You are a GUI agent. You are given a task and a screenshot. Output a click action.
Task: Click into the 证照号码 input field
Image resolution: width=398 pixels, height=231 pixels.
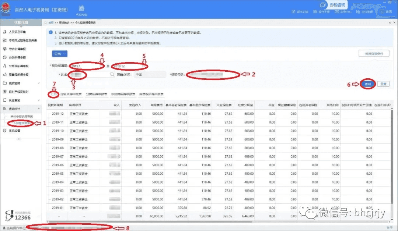(213, 74)
